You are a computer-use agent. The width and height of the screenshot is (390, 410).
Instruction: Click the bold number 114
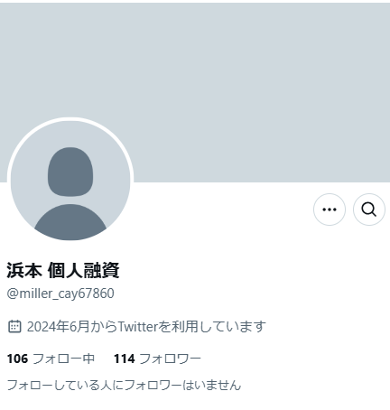pos(125,359)
